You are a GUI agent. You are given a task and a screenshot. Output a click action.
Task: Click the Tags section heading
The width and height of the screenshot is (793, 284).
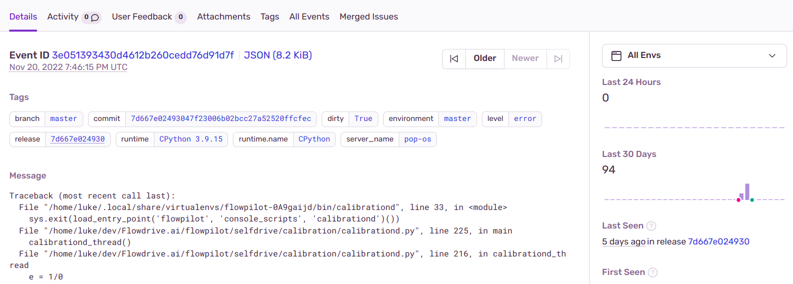[x=19, y=97]
